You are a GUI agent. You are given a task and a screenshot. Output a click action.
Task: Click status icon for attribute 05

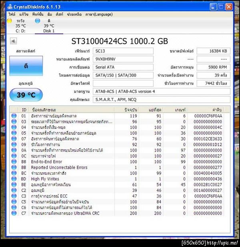click(x=14, y=133)
